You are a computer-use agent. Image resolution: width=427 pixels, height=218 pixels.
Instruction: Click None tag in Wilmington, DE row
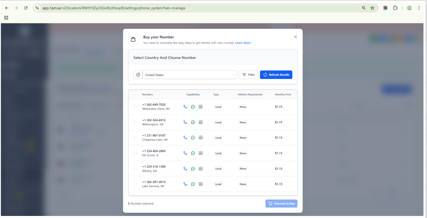tap(243, 122)
